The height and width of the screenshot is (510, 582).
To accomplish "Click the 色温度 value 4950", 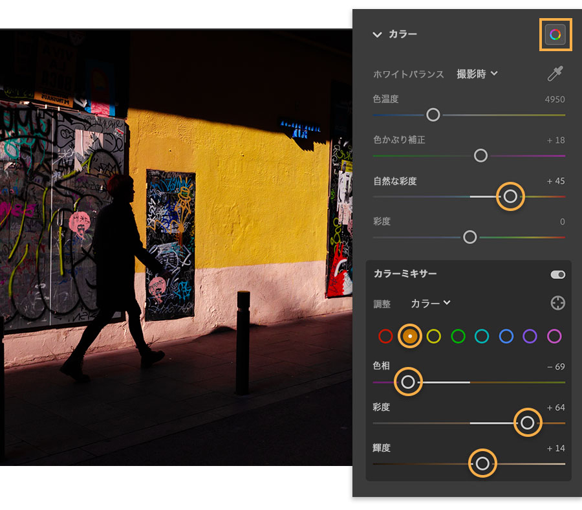I will (x=555, y=100).
